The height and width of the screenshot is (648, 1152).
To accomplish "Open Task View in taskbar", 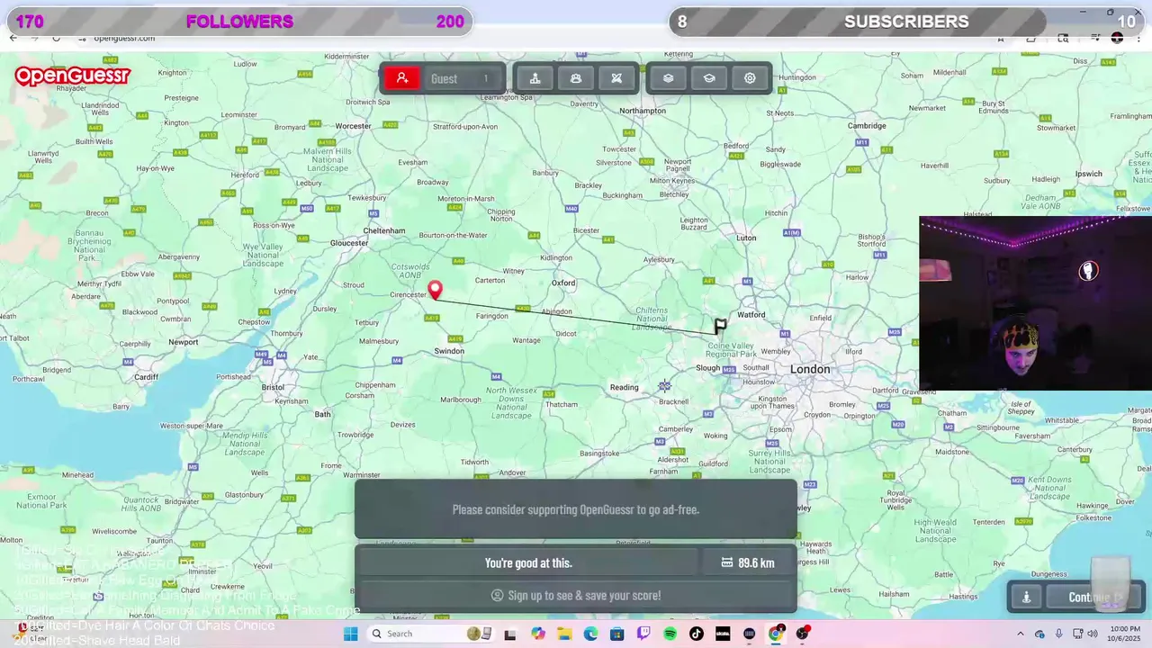I will [x=510, y=634].
